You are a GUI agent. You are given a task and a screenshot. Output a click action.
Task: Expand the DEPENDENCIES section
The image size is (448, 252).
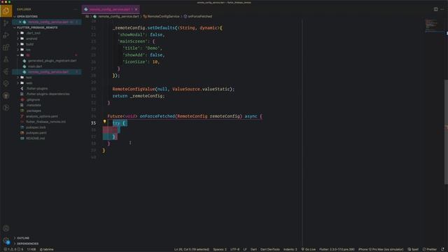point(27,244)
